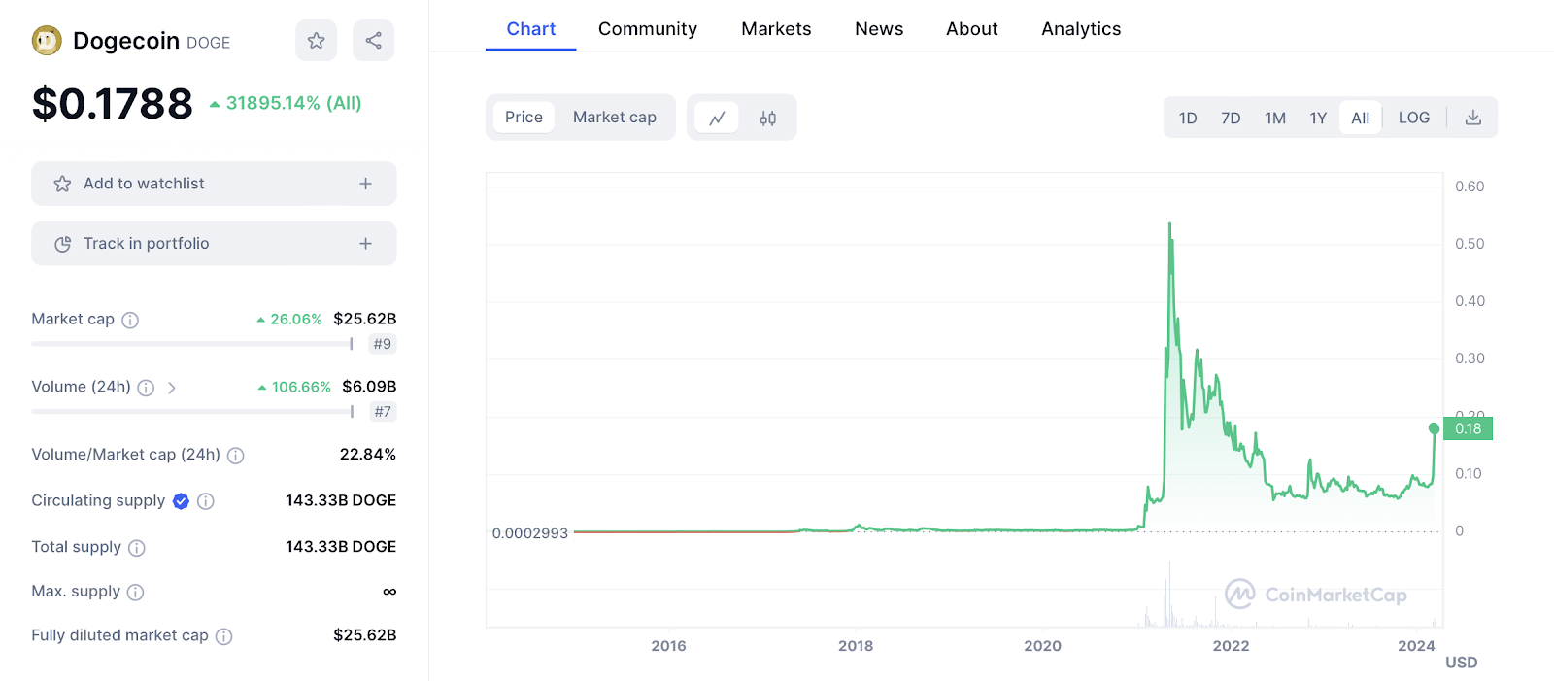
Task: Click the Volume rank progress bar
Action: click(x=192, y=412)
